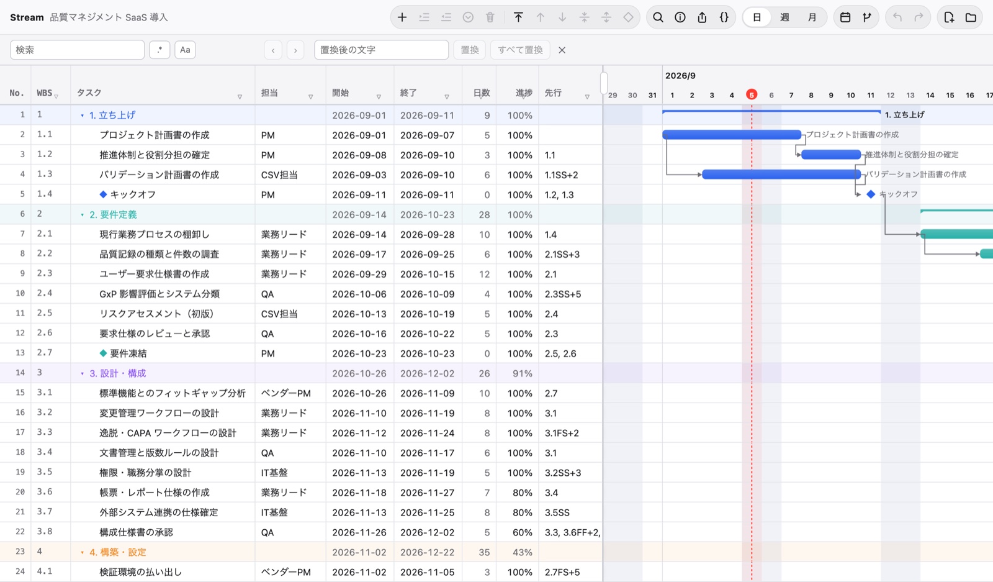Click the 担当 cell ベンダーPM for row 15

(x=290, y=394)
